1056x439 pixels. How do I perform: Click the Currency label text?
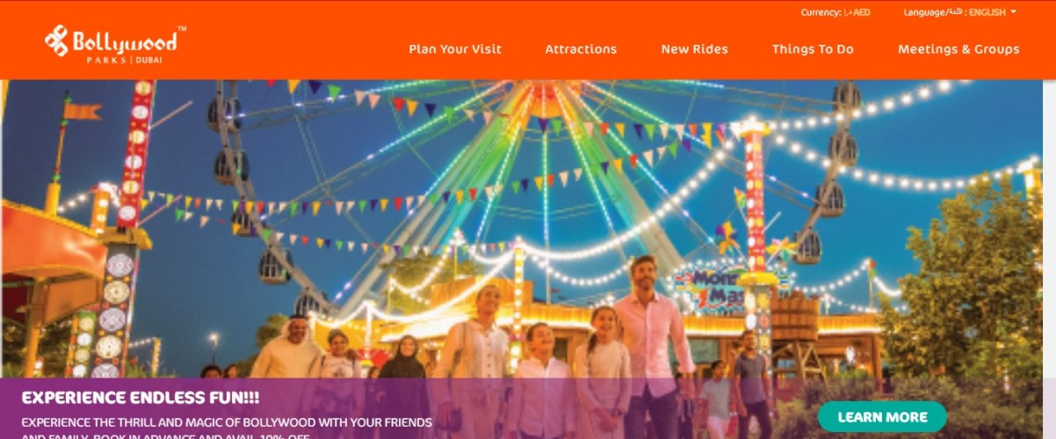821,12
